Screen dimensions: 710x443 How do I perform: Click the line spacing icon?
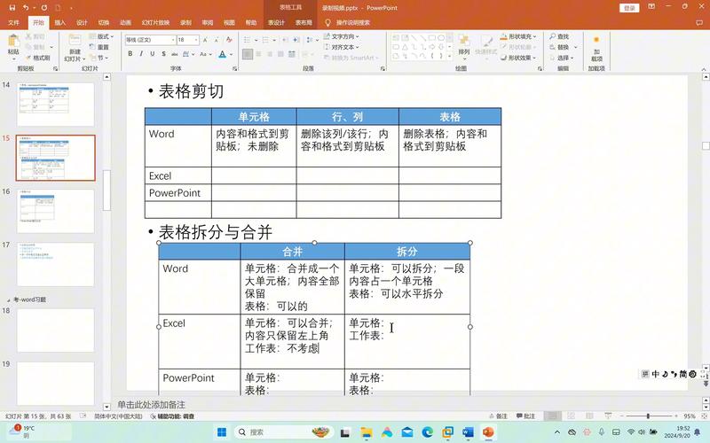(x=310, y=40)
